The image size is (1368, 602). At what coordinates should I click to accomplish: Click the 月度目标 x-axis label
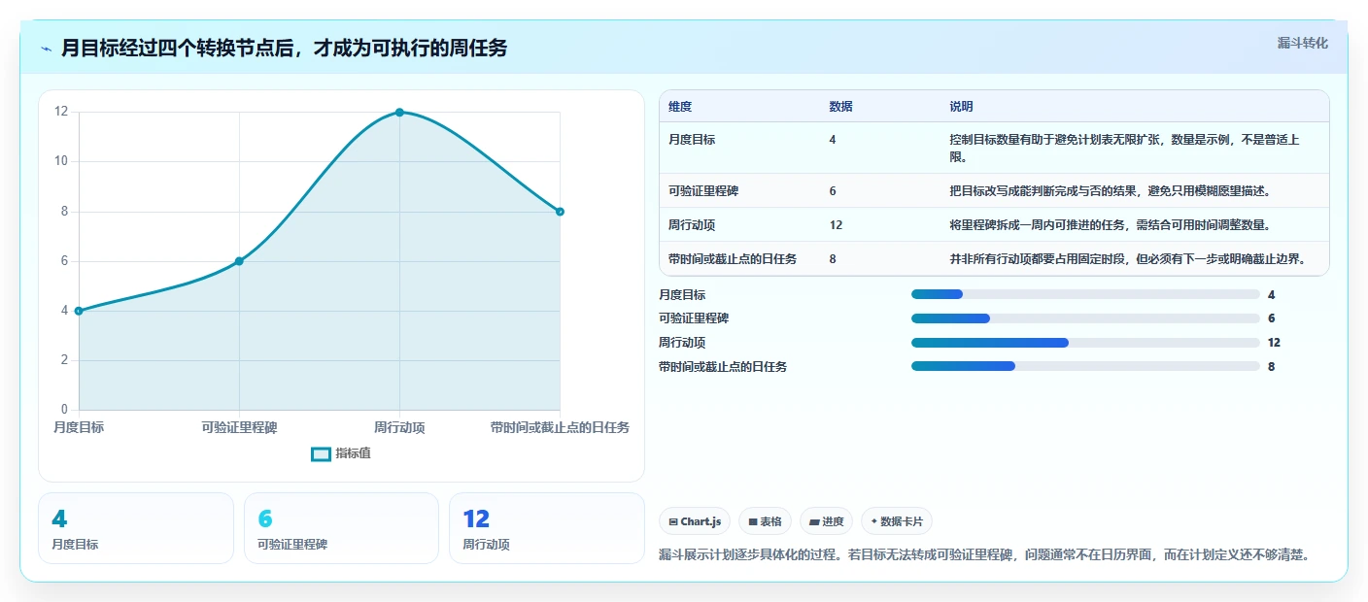point(79,427)
